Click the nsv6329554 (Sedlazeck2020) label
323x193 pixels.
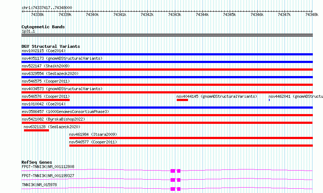(x=50, y=74)
